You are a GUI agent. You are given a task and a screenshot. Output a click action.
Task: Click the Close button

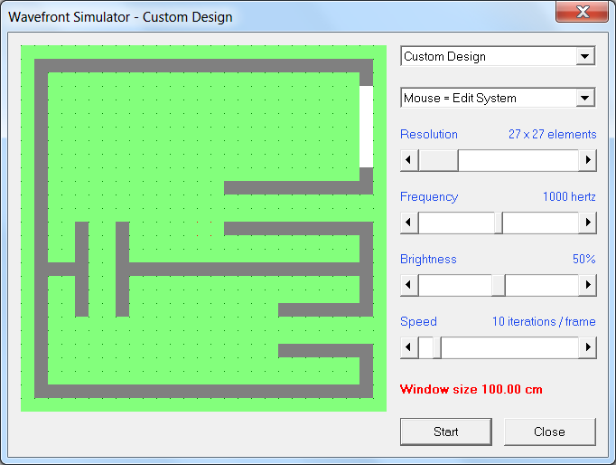(549, 432)
